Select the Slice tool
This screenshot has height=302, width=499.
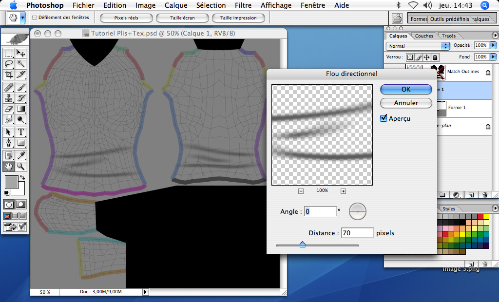(21, 75)
